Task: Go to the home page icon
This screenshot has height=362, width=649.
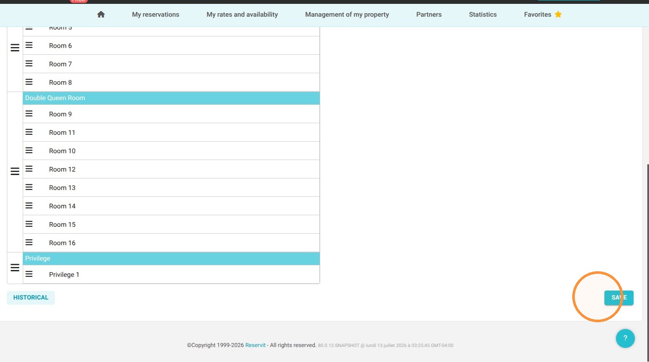Action: pyautogui.click(x=101, y=15)
